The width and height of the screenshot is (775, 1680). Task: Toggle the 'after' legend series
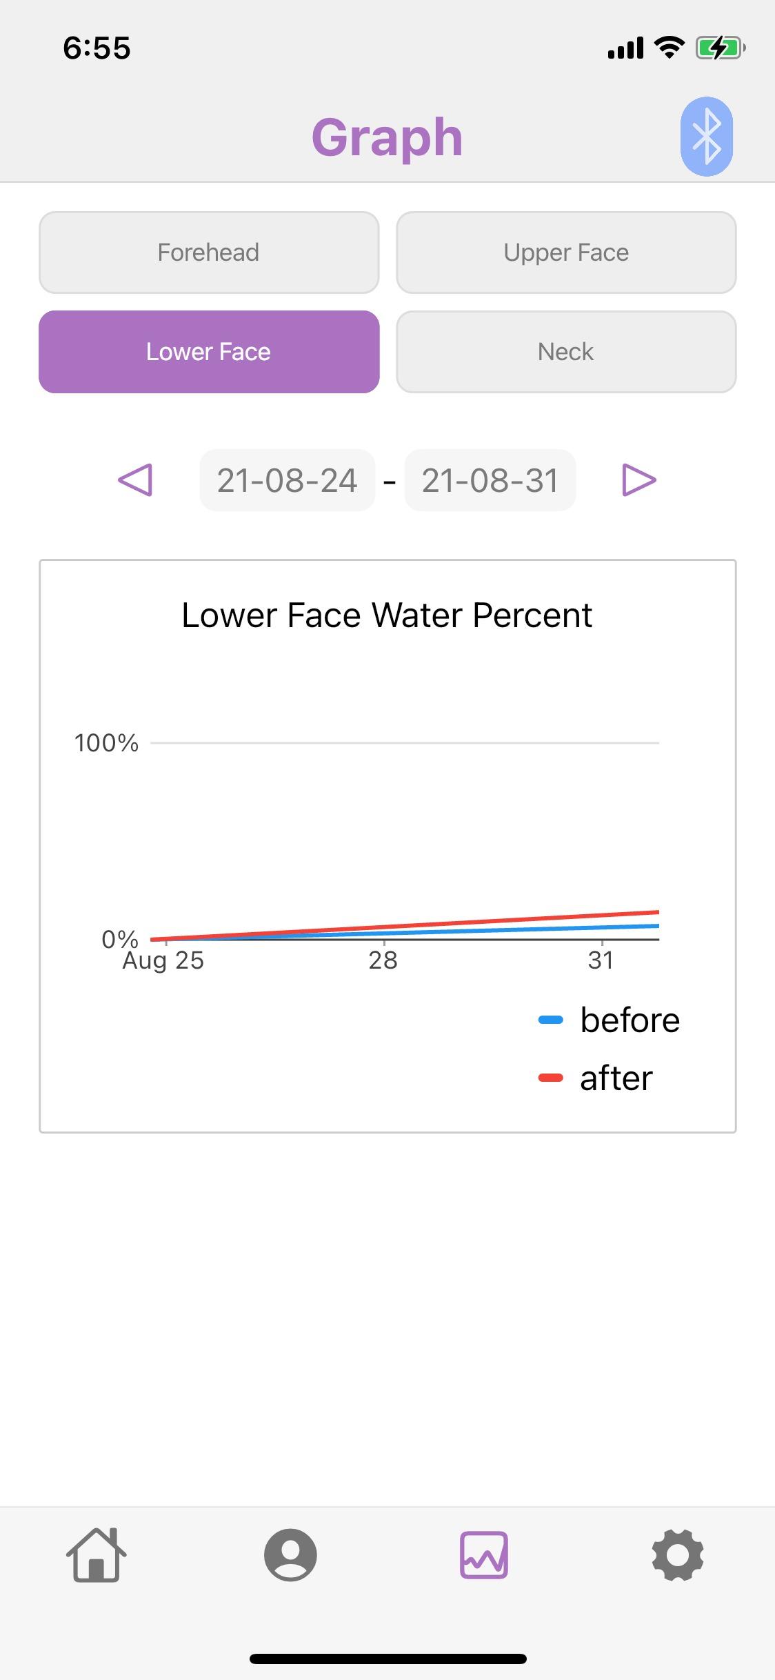pyautogui.click(x=596, y=1078)
